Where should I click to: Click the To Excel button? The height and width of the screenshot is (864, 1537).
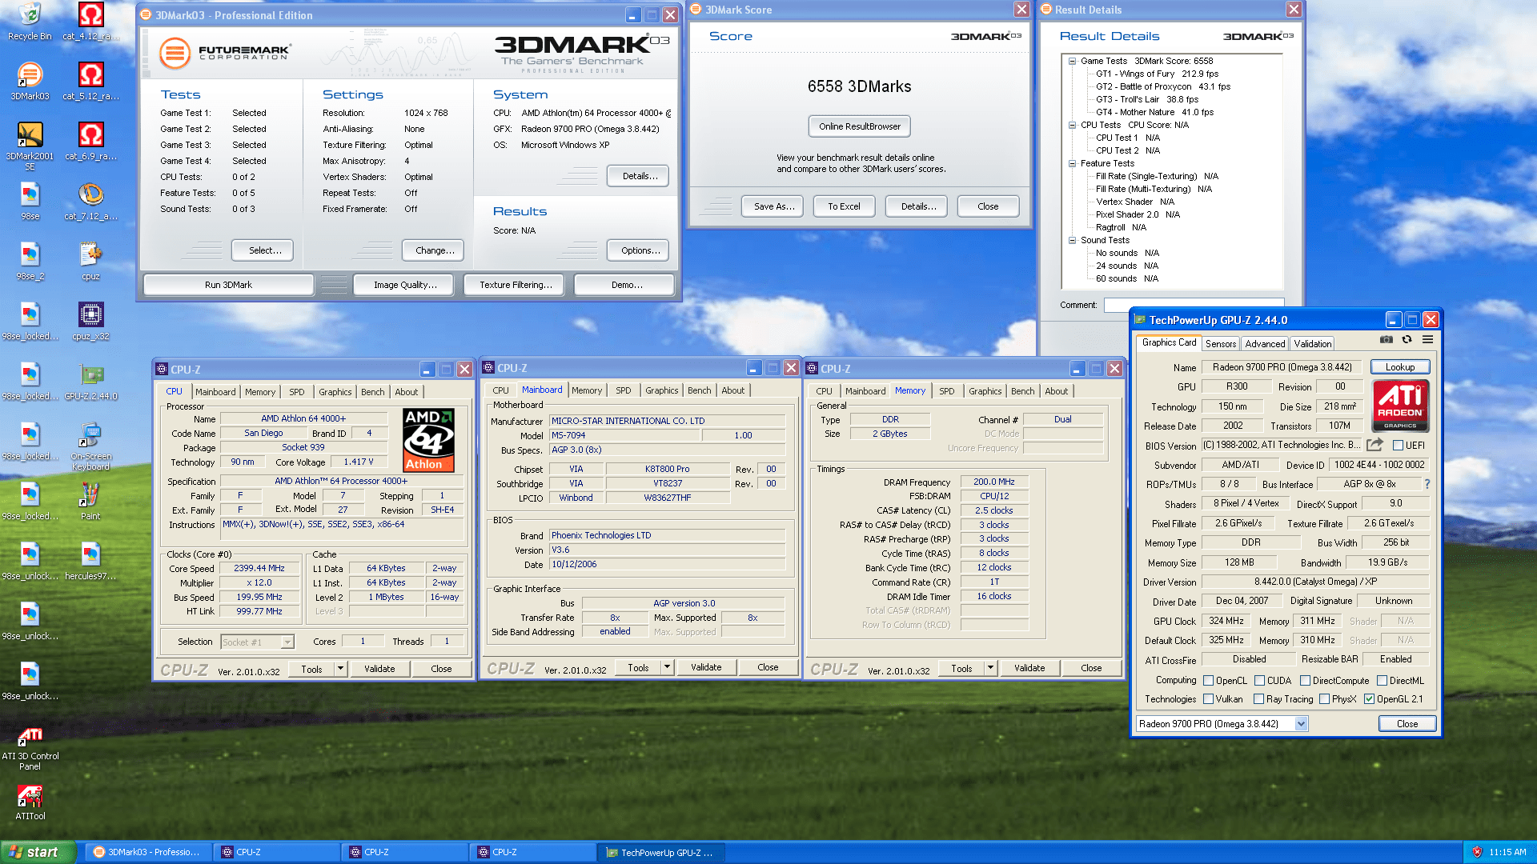click(844, 206)
